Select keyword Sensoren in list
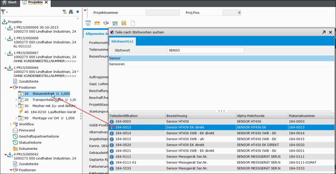This screenshot has width=336, height=174. tap(221, 64)
